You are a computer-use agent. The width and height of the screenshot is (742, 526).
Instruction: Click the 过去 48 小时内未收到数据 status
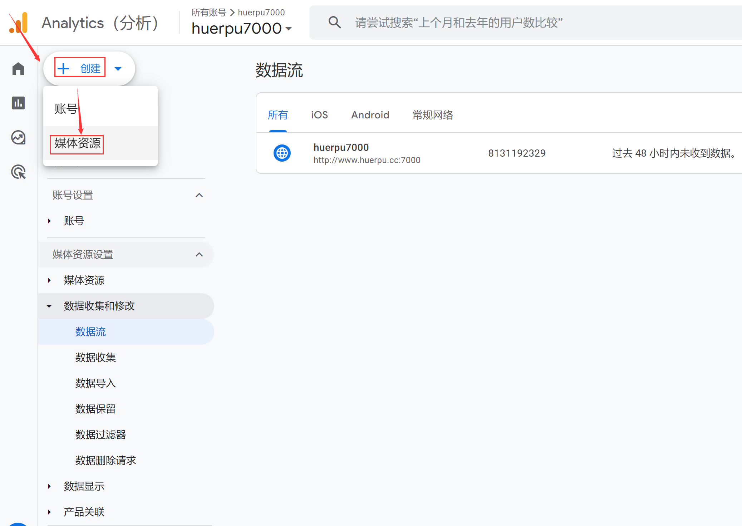674,153
